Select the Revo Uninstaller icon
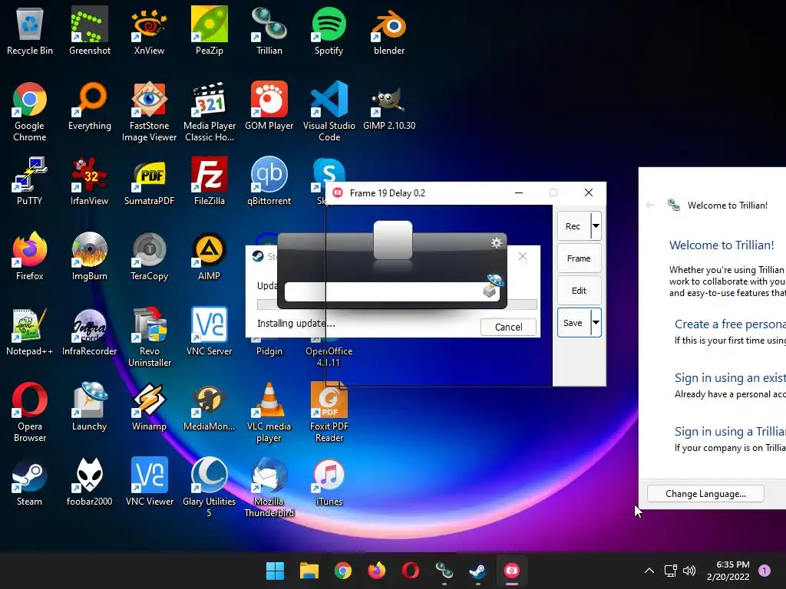Image resolution: width=786 pixels, height=589 pixels. (149, 337)
